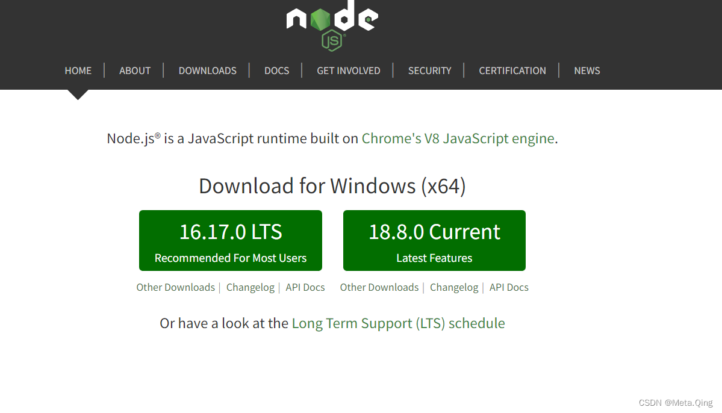The width and height of the screenshot is (722, 413).
Task: Open the DOCS nav item
Action: point(277,70)
